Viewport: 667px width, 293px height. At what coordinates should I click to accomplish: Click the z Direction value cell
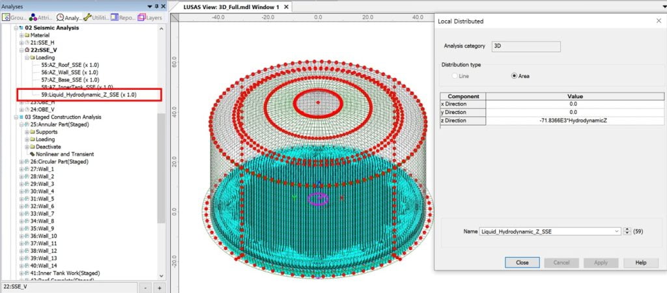pos(572,120)
